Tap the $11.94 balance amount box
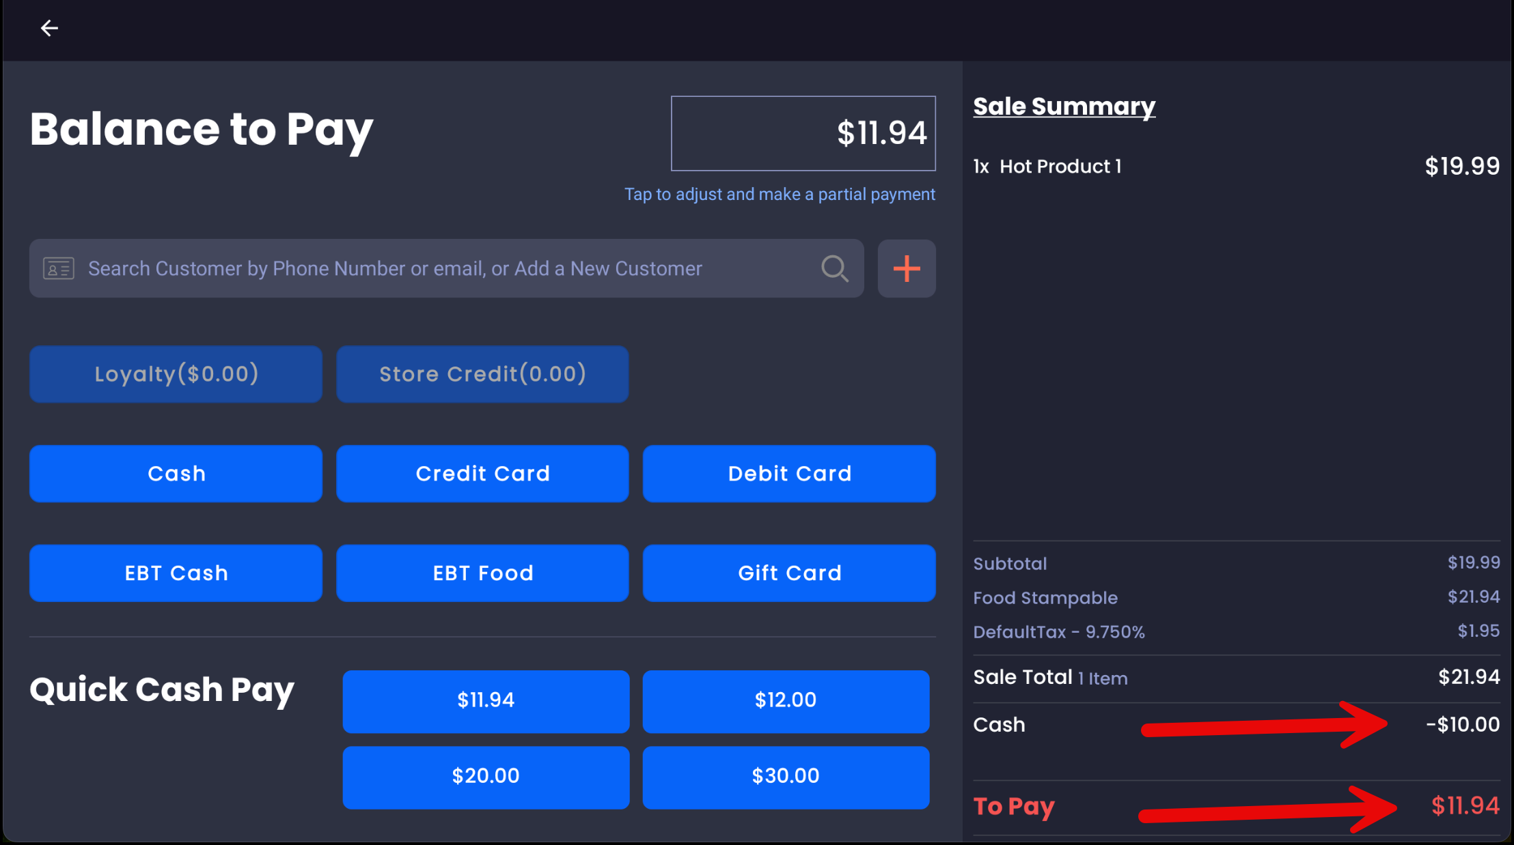This screenshot has width=1514, height=845. click(803, 133)
